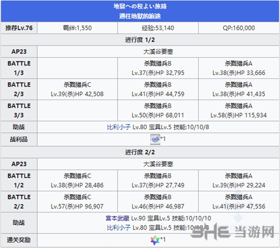Click 大溪谷要塞 under 进行度 2/2
This screenshot has height=248, width=280.
(158, 164)
